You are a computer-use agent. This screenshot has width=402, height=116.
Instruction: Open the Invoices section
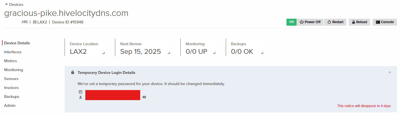(11, 88)
